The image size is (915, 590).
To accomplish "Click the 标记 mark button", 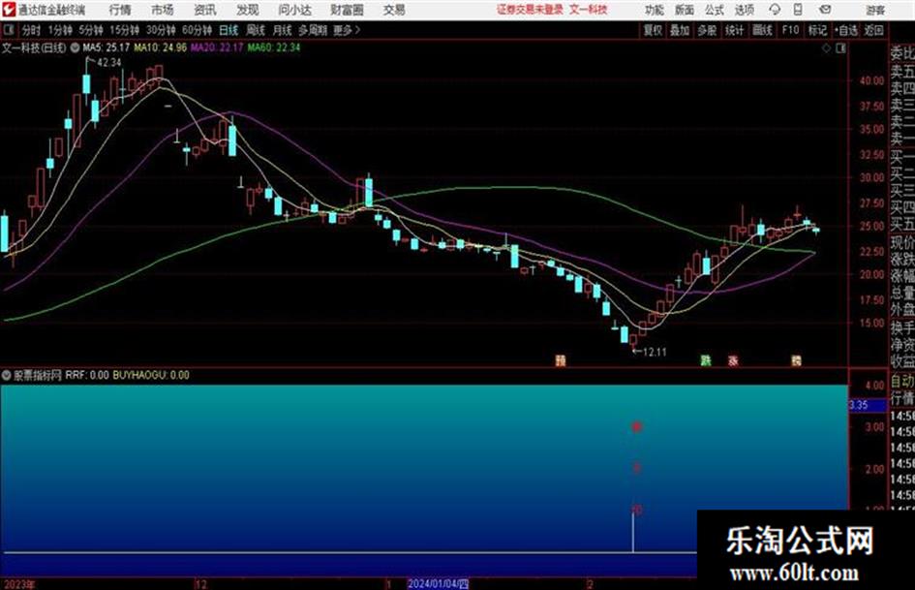I will (817, 30).
